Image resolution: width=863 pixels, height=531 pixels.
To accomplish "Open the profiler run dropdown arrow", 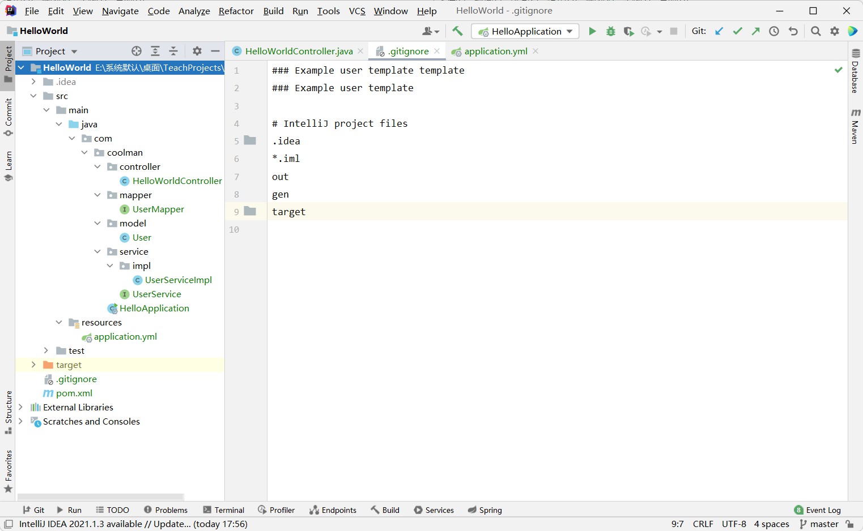I will [660, 32].
